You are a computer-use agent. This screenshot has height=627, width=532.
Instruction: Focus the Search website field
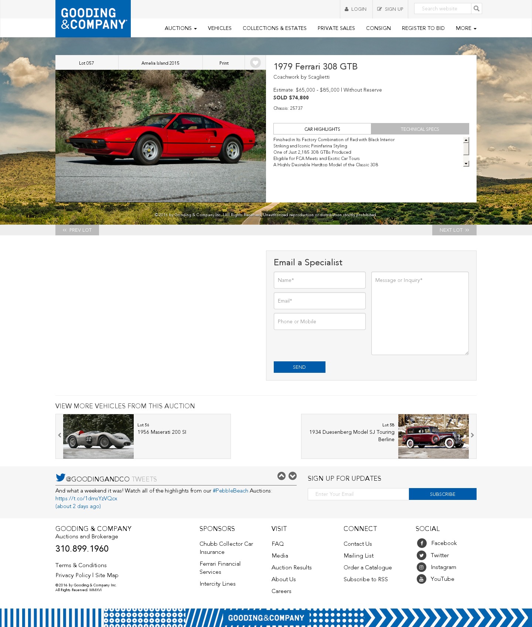pos(443,8)
